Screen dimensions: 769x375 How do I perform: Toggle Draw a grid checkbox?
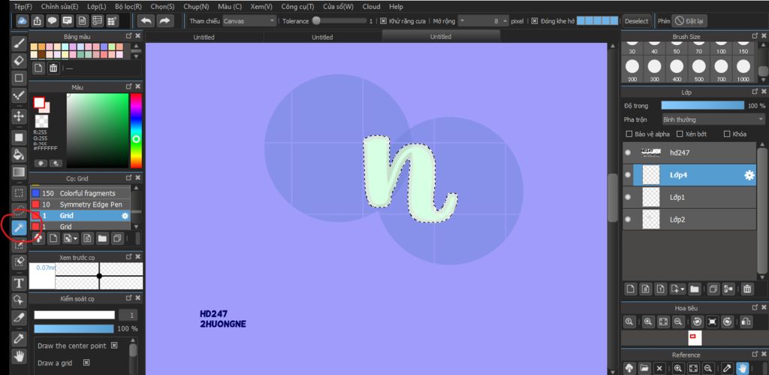86,363
